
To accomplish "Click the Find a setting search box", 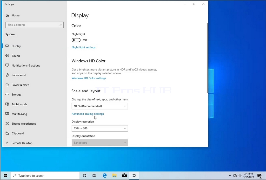I will point(35,25).
